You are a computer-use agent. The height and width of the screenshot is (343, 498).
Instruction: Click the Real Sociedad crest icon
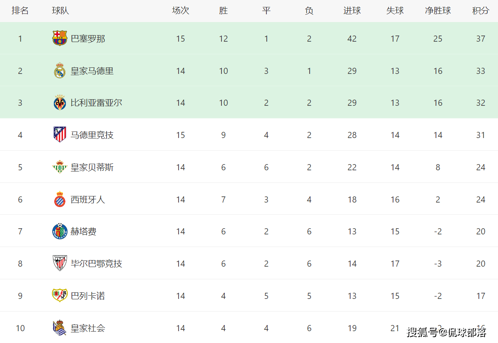(60, 328)
